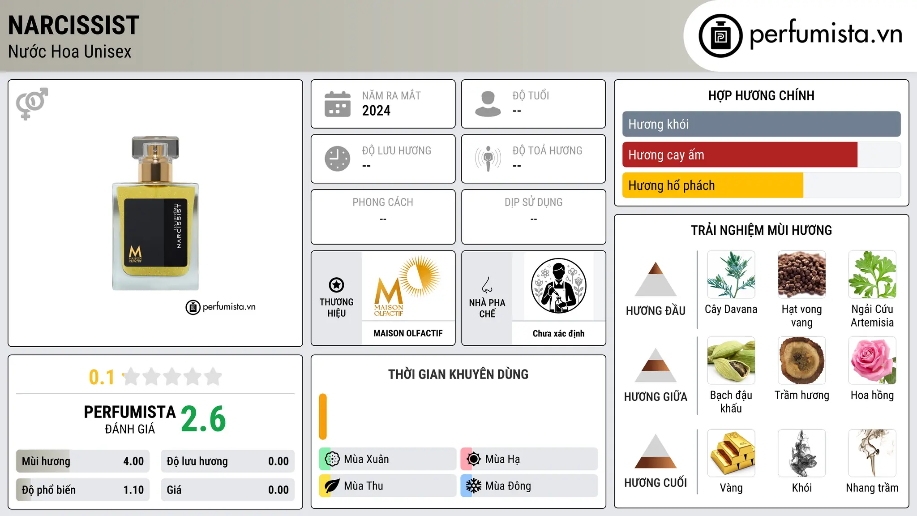Open the MAISON OLFACTIF brand name link
The width and height of the screenshot is (917, 516).
point(408,333)
